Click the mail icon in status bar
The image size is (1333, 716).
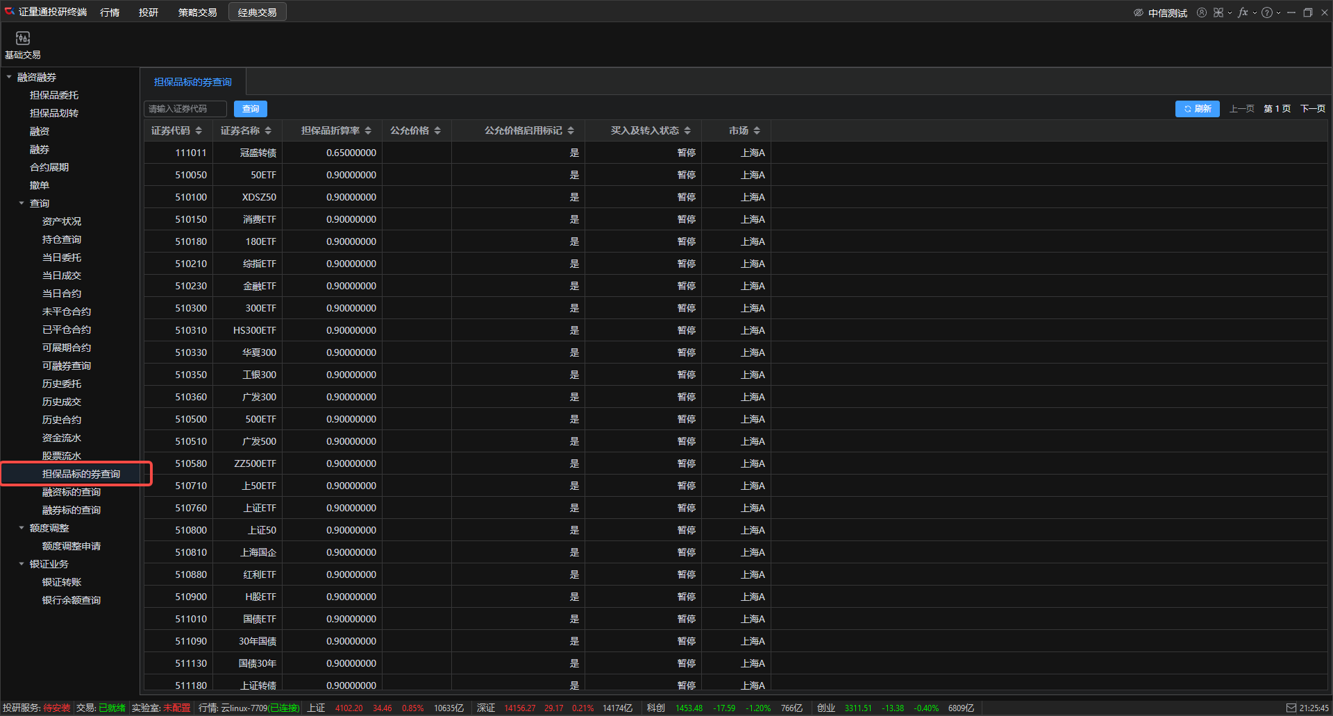pos(1291,708)
